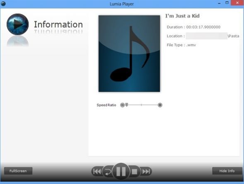This screenshot has height=184, width=244.
Task: Skip to the next track
Action: click(146, 172)
